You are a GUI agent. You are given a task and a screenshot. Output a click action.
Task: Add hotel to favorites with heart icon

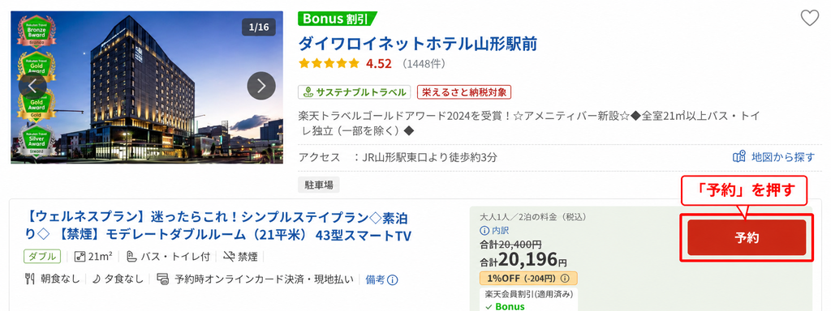(809, 19)
